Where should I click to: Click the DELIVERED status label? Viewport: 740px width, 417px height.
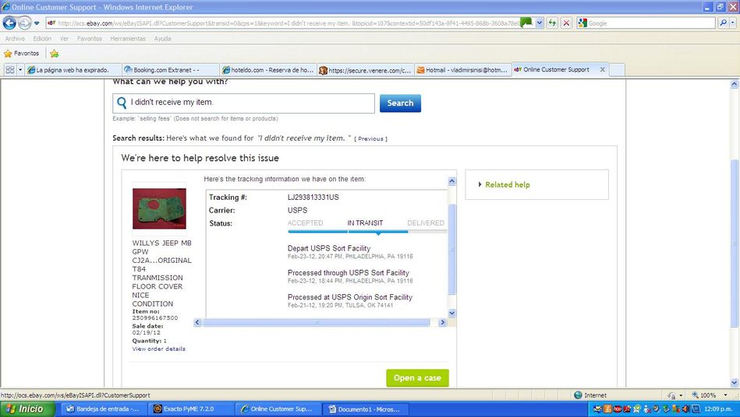click(x=426, y=223)
